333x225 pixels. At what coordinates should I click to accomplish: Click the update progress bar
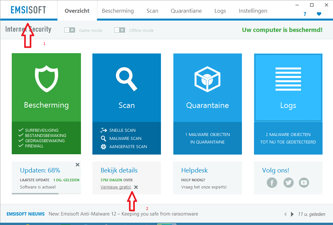(46, 194)
